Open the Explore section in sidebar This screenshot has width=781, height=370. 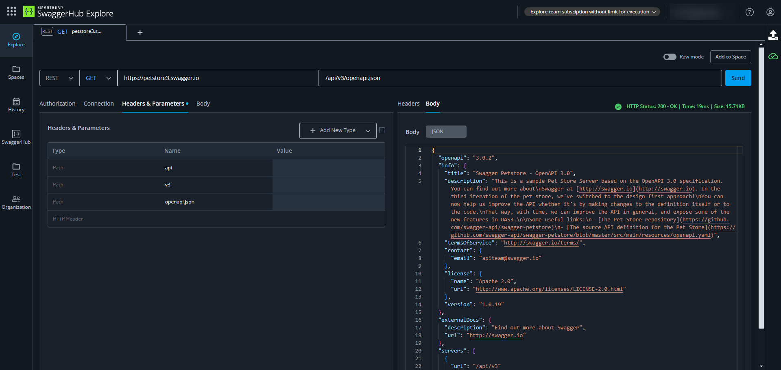16,40
